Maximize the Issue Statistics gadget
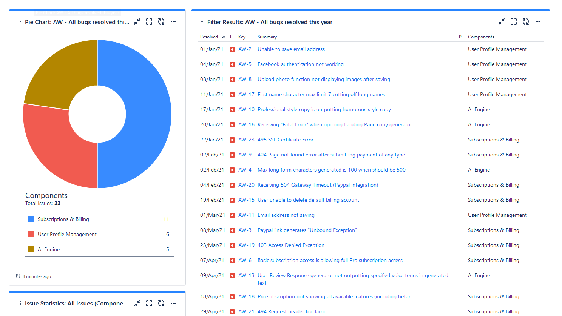The image size is (562, 316). (x=149, y=303)
